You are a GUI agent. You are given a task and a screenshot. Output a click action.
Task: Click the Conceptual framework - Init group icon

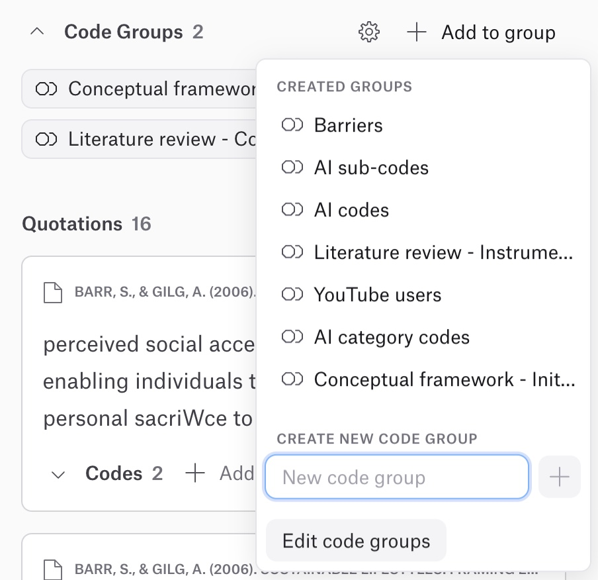pyautogui.click(x=292, y=379)
